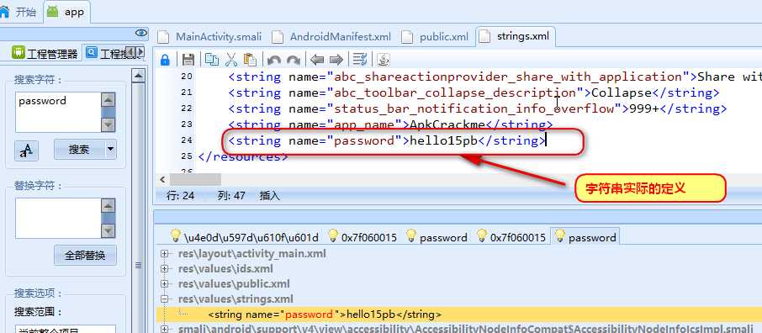Screen dimensions: 762x333
Task: Select the strings.xml editor tab
Action: coord(515,36)
